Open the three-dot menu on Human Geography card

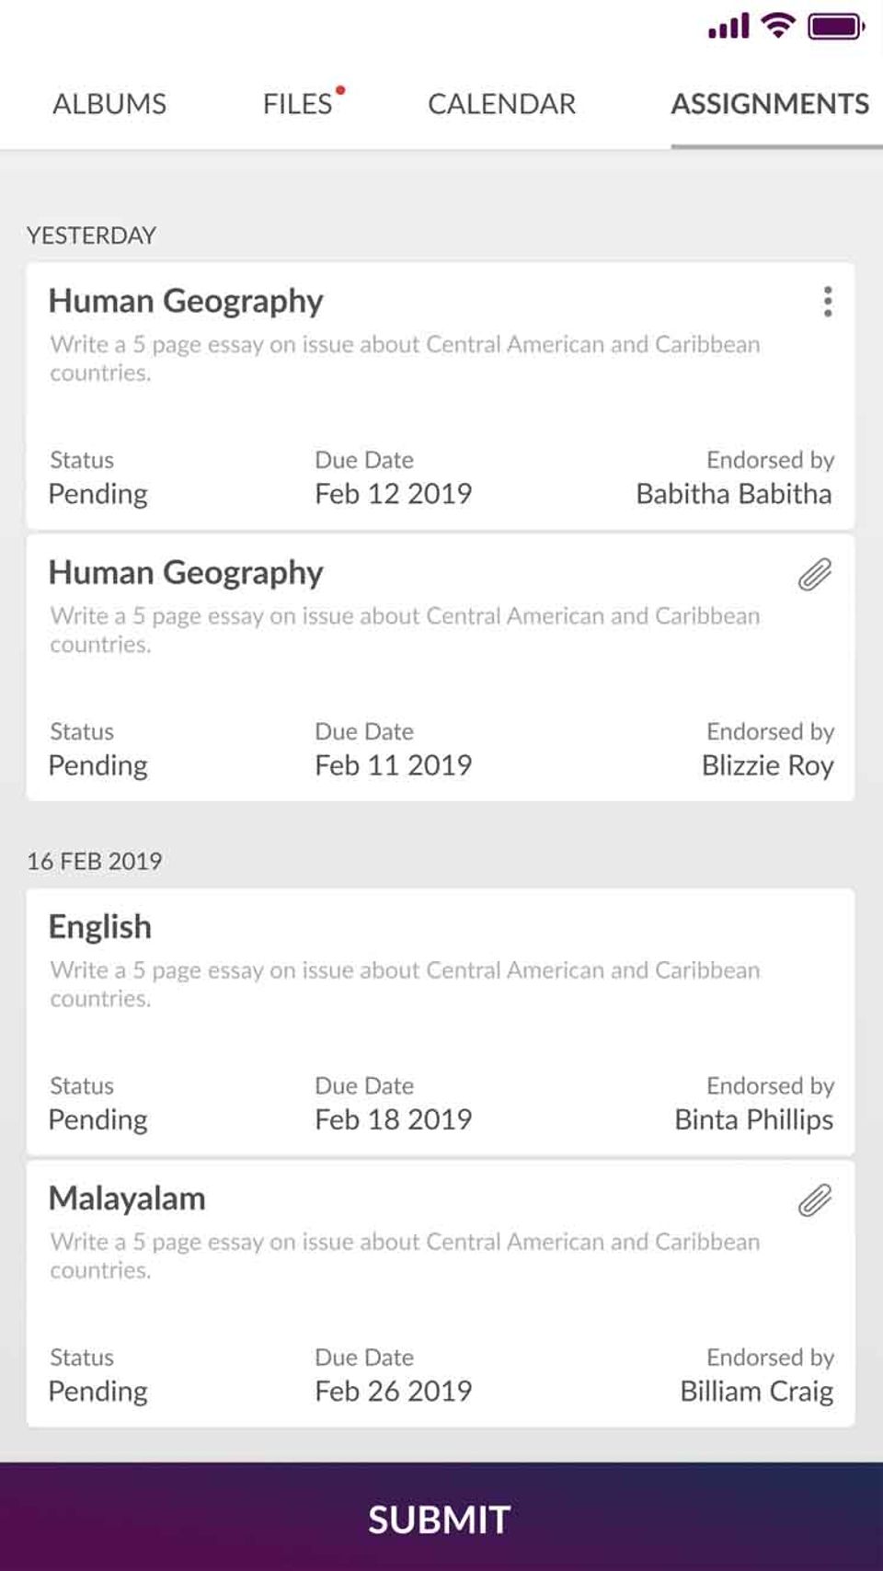click(x=828, y=302)
